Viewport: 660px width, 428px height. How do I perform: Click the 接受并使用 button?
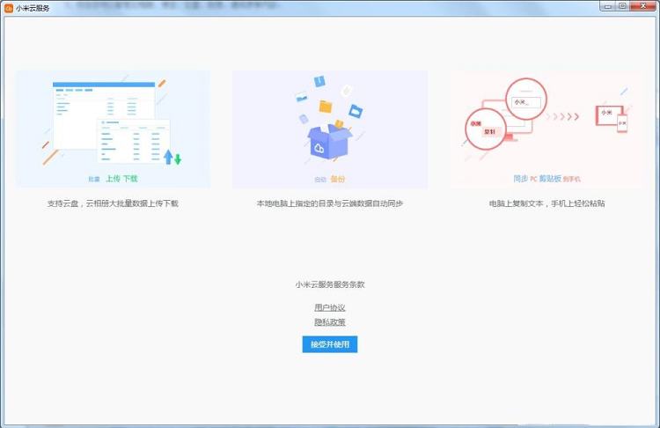(330, 344)
